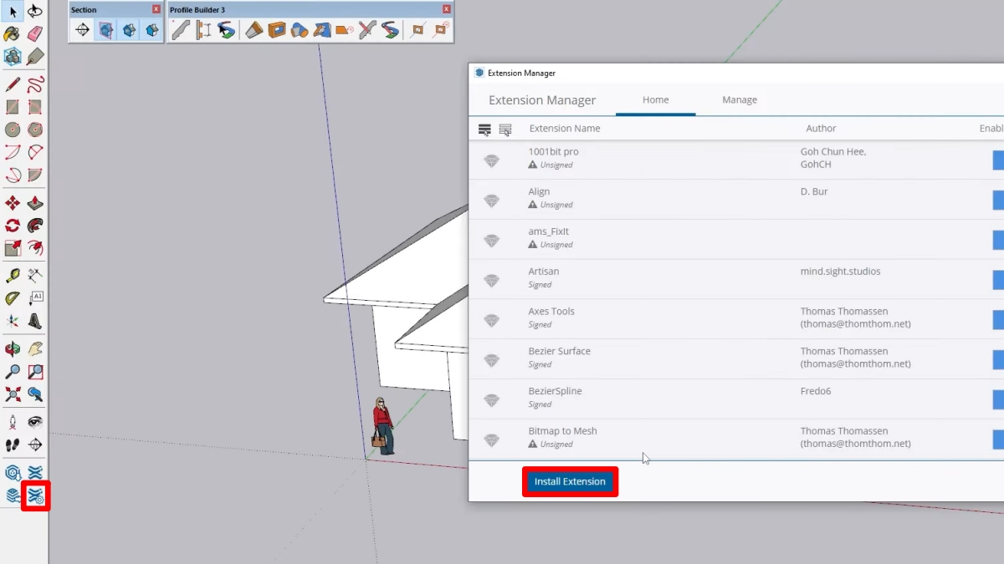1004x564 pixels.
Task: Open Profile Builder's assembly posts icon
Action: pos(204,30)
